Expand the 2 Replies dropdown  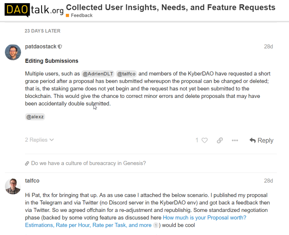click(x=39, y=140)
